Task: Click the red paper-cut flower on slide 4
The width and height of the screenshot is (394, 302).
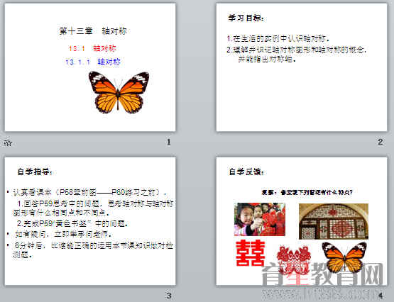Action: coord(293,258)
